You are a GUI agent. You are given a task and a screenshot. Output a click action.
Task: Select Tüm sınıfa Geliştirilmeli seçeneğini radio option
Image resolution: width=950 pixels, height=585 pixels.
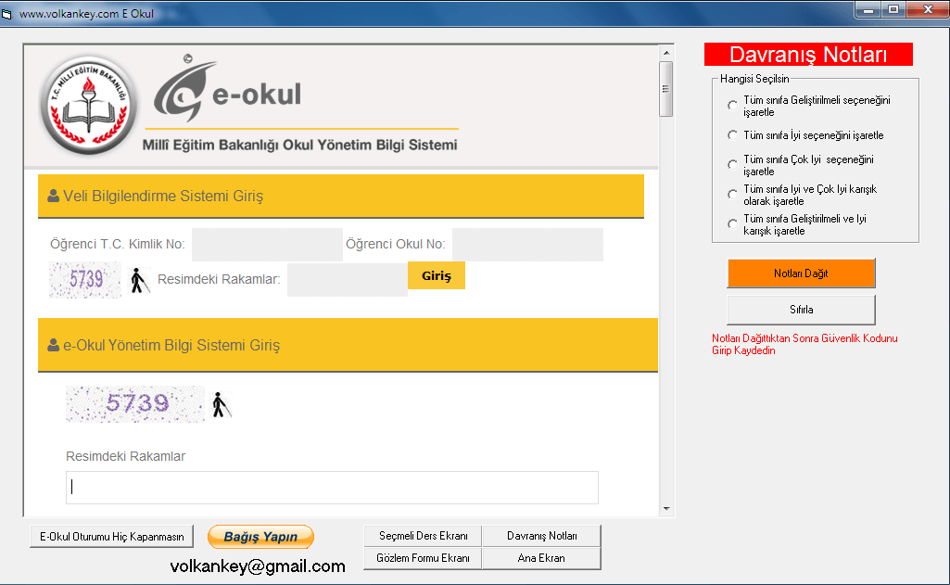[x=733, y=106]
